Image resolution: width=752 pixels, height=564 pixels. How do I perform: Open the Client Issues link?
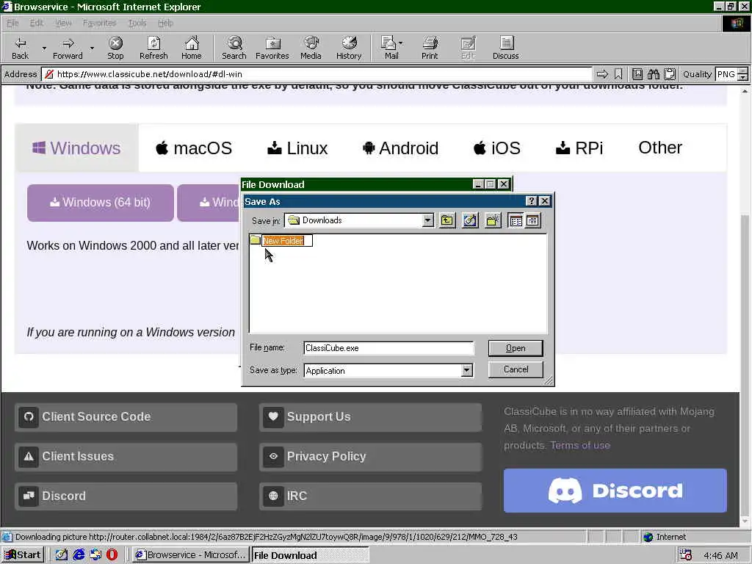pos(126,456)
